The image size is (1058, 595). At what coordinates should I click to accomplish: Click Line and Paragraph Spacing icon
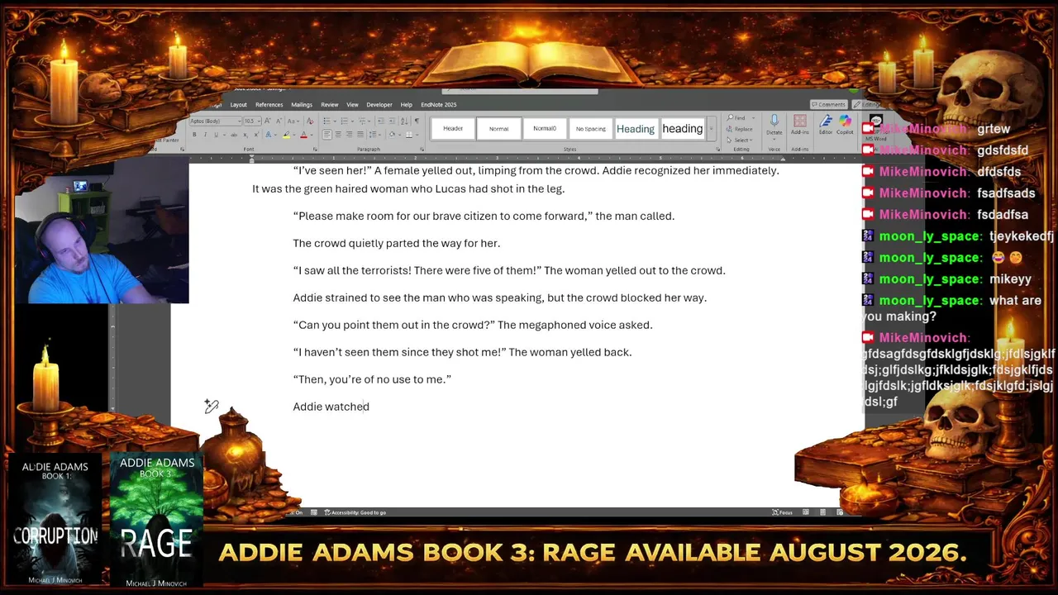point(372,135)
